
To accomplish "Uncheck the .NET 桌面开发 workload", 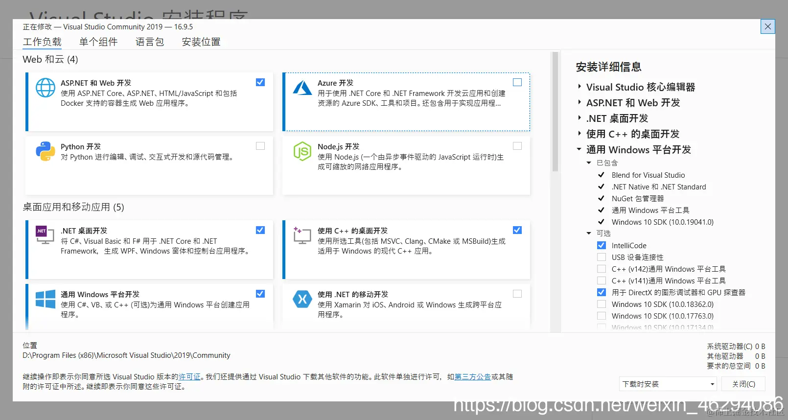I will (x=260, y=230).
